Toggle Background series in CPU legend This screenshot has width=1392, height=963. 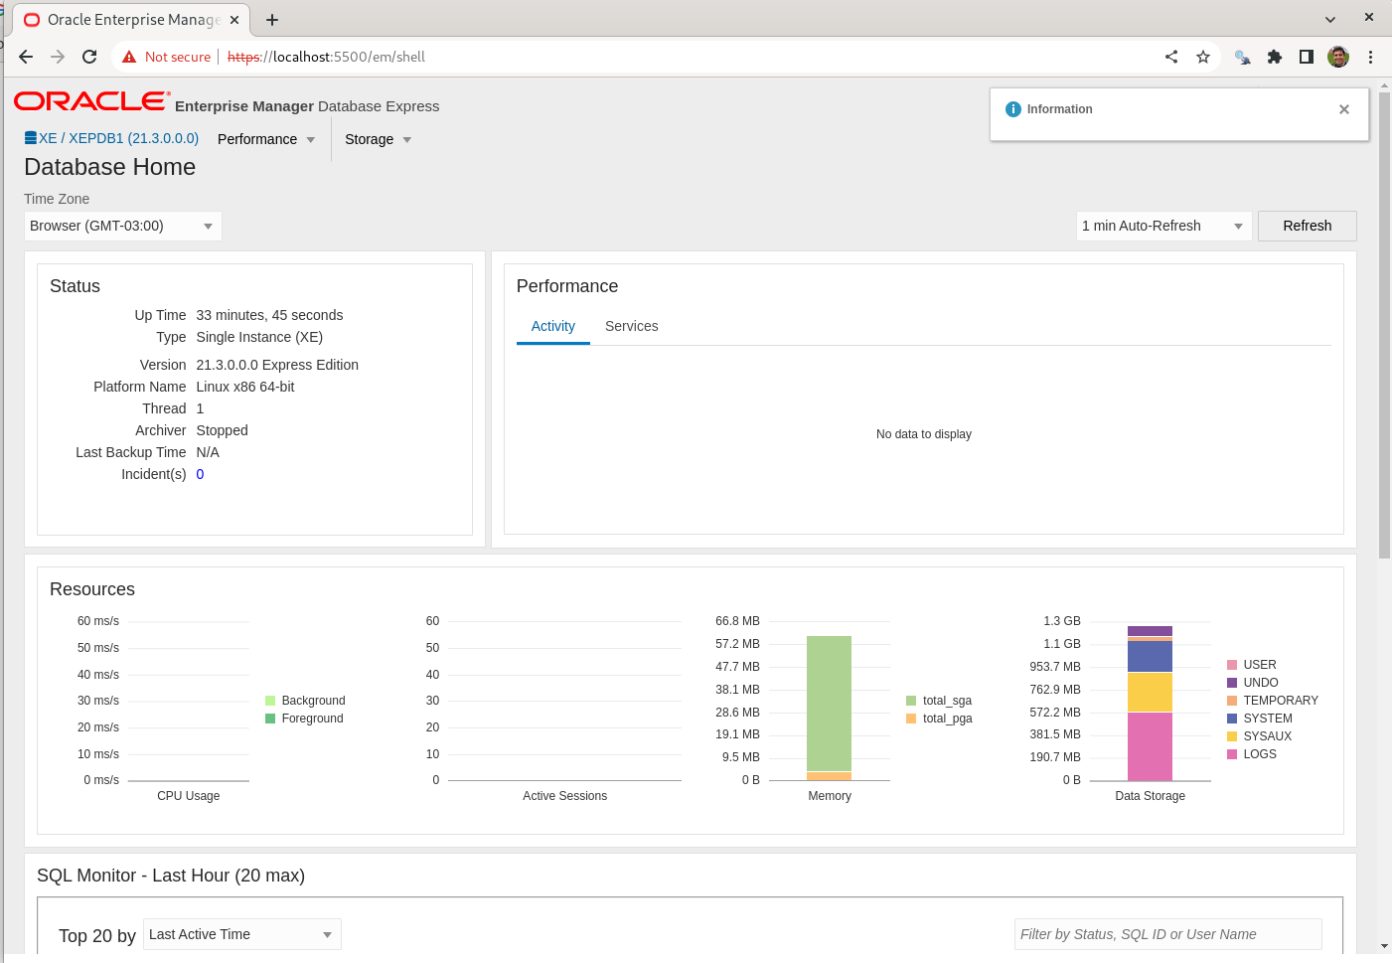(305, 701)
